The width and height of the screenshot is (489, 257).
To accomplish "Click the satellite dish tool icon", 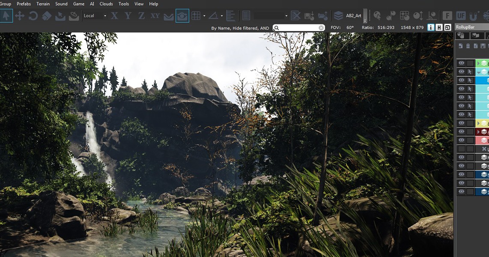I will click(74, 15).
